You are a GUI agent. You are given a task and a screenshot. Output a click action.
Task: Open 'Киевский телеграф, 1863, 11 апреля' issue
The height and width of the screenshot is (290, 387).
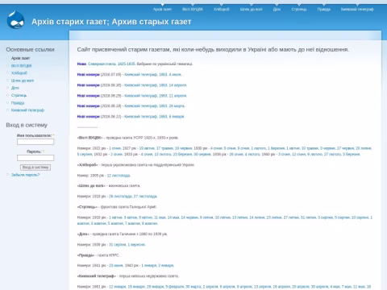pyautogui.click(x=156, y=96)
